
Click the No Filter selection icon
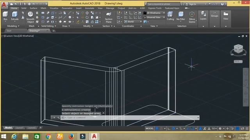click(180, 16)
